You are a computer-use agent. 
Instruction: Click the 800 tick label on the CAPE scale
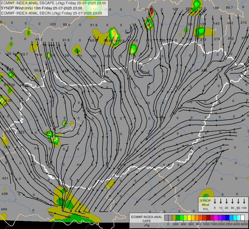199,224
